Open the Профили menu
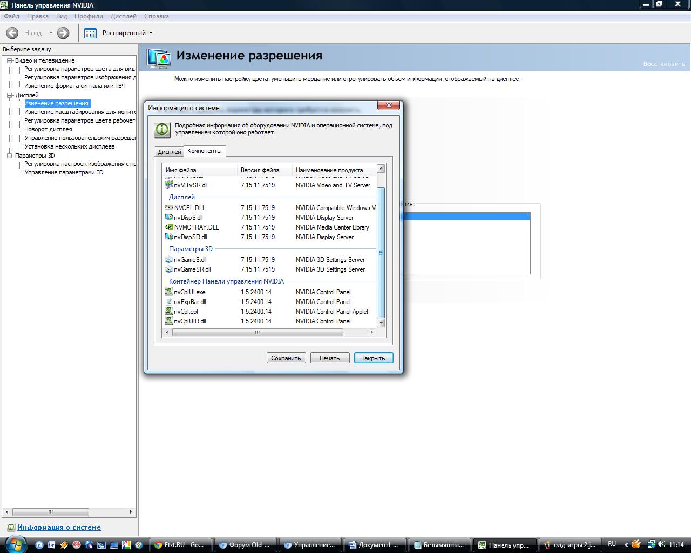Image resolution: width=691 pixels, height=553 pixels. point(89,16)
